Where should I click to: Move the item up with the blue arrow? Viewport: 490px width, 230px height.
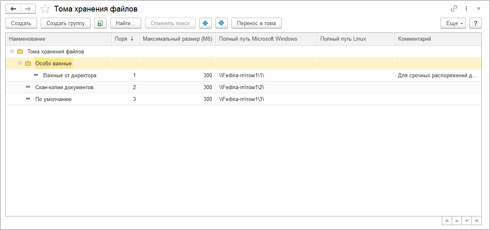pos(205,23)
